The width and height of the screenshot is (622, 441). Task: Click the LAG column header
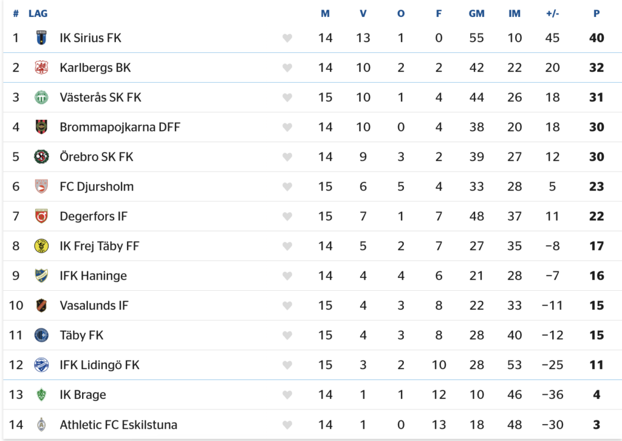(x=38, y=13)
